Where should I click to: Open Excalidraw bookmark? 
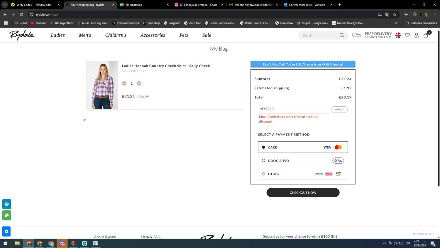click(284, 23)
